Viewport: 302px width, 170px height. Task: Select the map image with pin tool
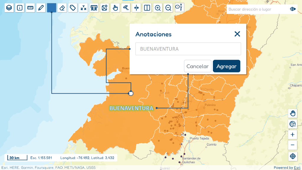[105, 8]
